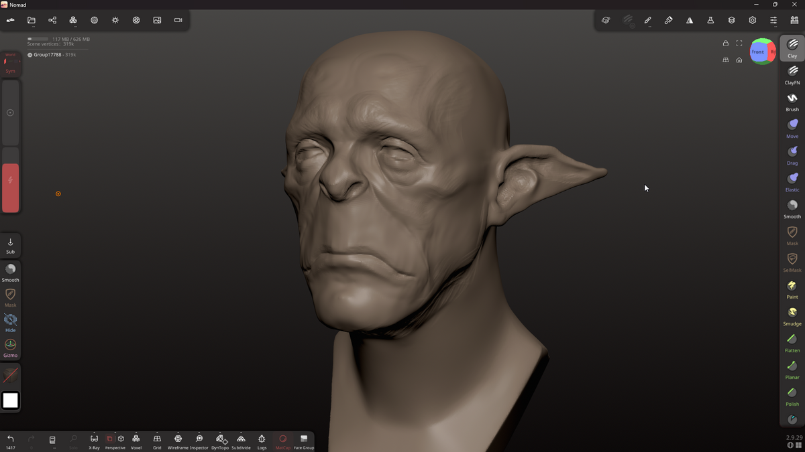Image resolution: width=805 pixels, height=452 pixels.
Task: Open the DynTopo options
Action: click(220, 441)
